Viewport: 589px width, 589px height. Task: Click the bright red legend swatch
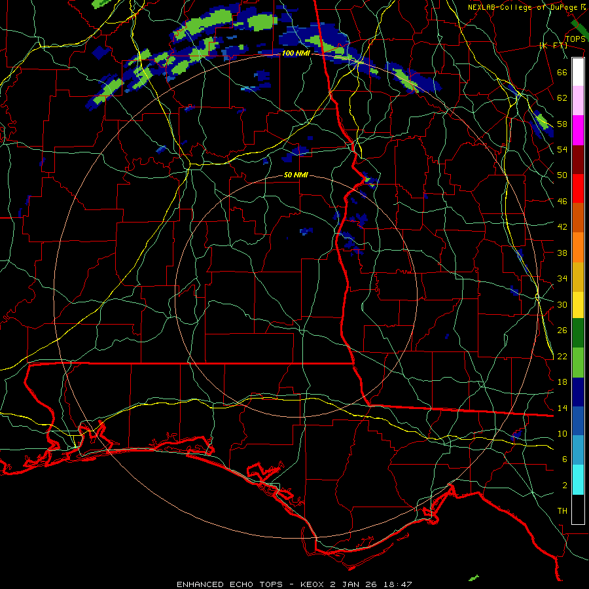[x=578, y=188]
